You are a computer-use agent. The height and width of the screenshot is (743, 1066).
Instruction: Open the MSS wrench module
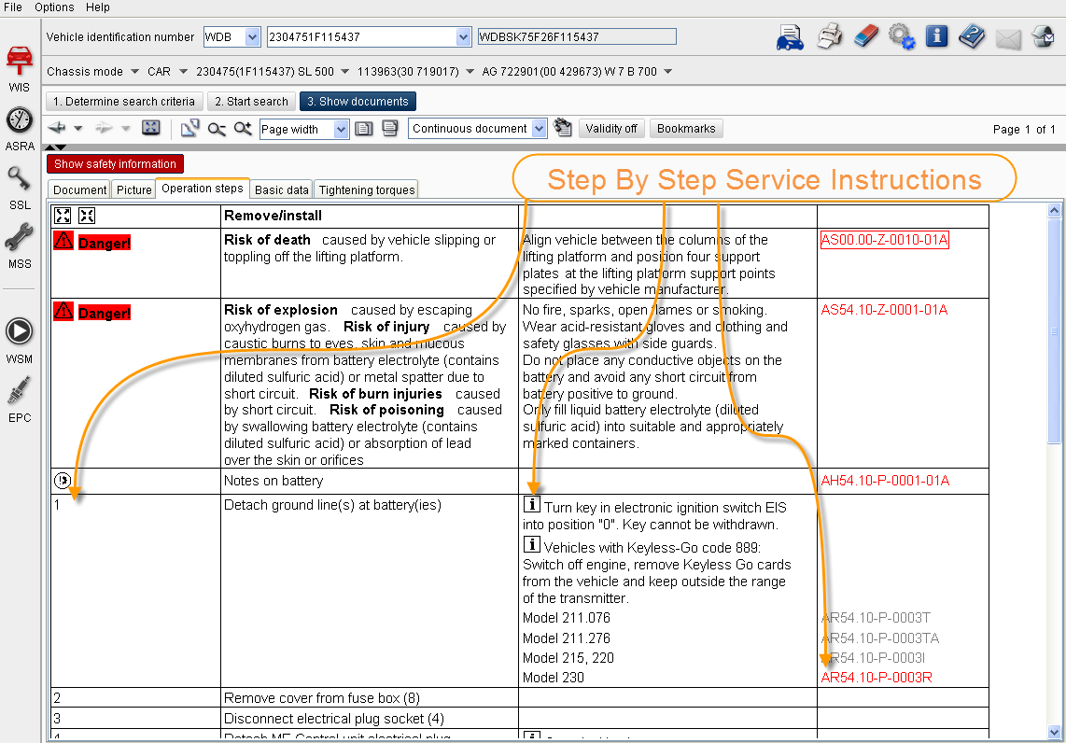(x=19, y=246)
